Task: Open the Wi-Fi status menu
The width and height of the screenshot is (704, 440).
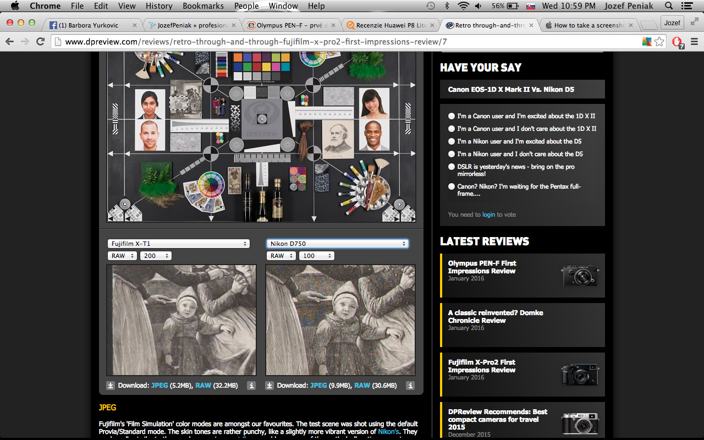Action: tap(463, 6)
